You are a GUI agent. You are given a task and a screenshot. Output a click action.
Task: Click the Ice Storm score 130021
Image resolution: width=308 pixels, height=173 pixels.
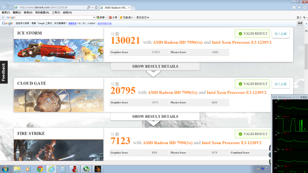(125, 41)
